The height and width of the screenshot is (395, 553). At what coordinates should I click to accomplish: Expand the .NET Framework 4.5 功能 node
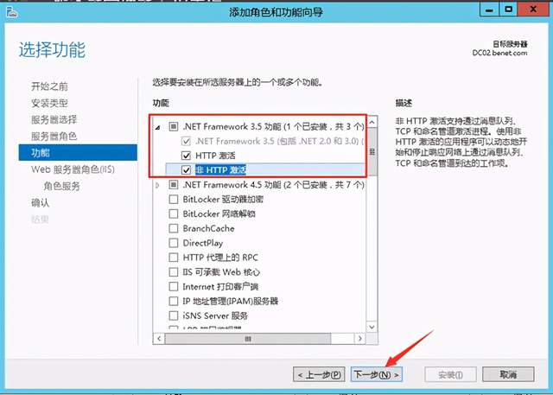(157, 185)
